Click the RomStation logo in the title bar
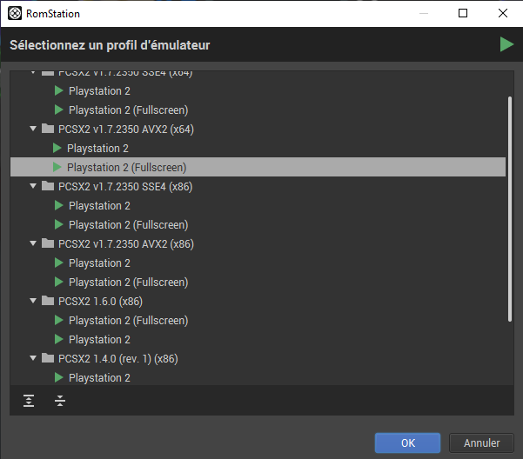The width and height of the screenshot is (523, 459). 15,13
